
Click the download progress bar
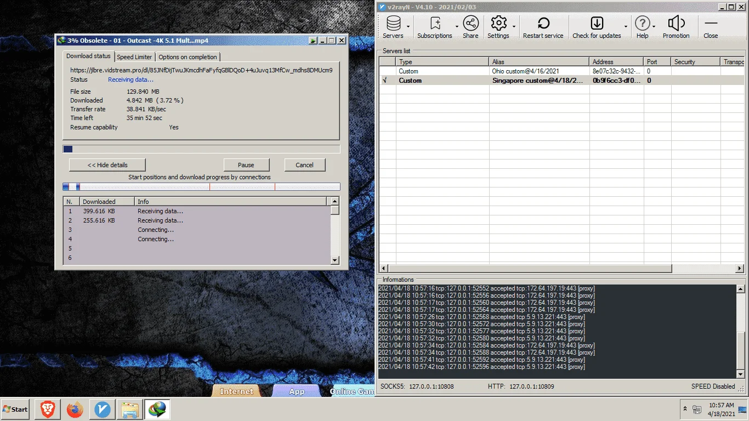(x=201, y=149)
